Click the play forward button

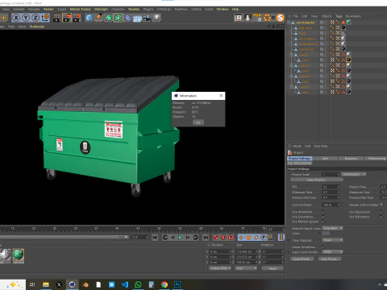pos(181,238)
